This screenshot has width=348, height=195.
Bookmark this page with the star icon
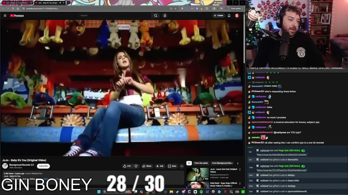tap(175, 8)
